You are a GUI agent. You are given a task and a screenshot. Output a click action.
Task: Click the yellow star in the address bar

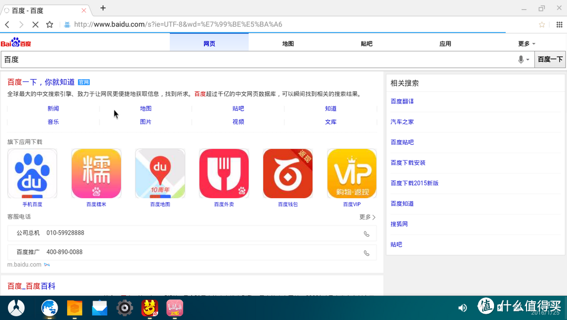(x=542, y=25)
